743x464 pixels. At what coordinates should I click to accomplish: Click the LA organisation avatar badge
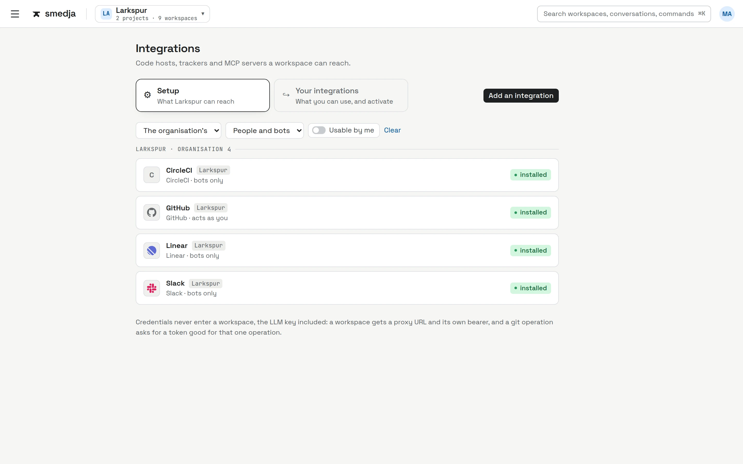[x=106, y=14]
